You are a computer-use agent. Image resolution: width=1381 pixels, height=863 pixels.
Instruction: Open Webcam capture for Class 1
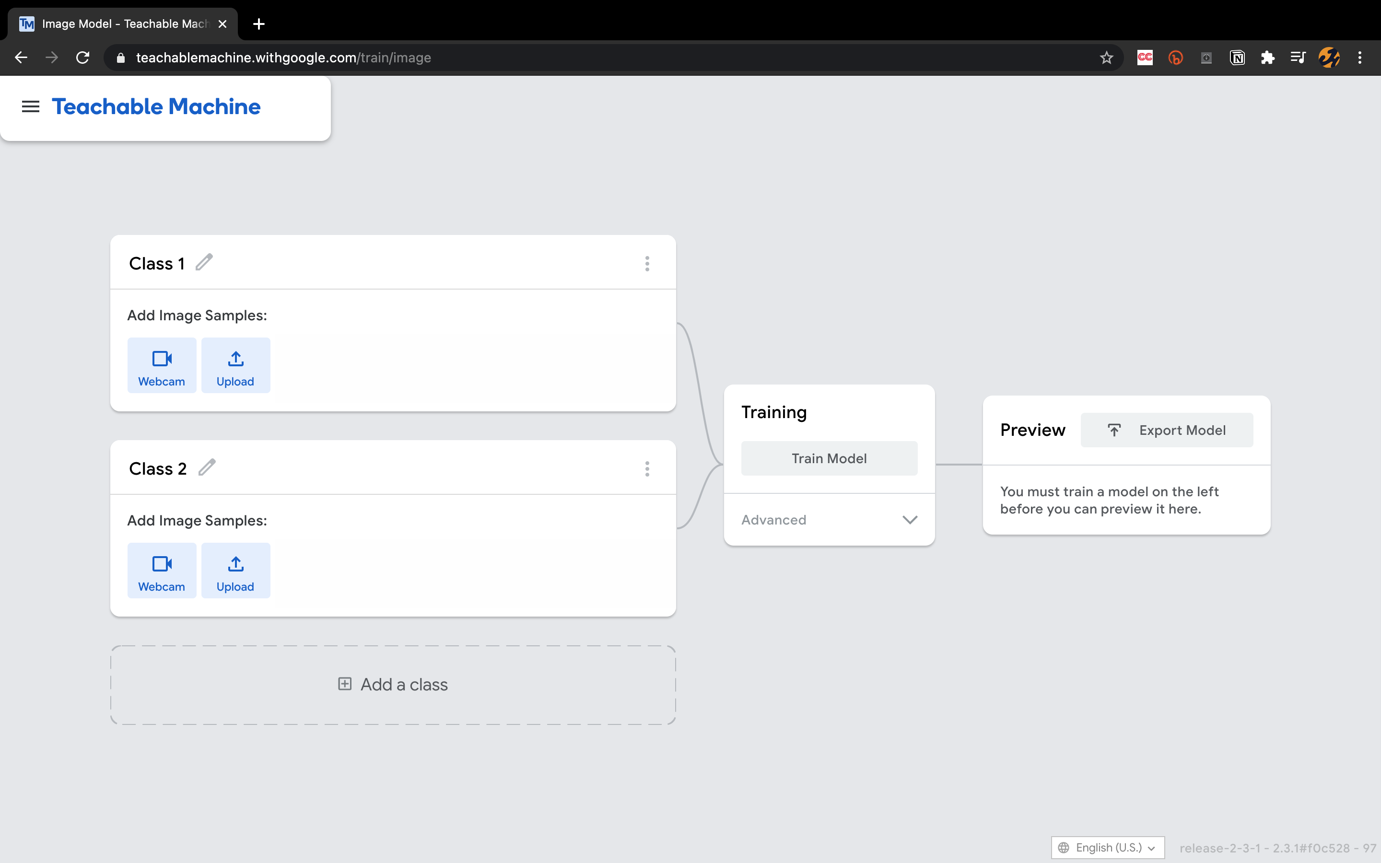click(162, 365)
